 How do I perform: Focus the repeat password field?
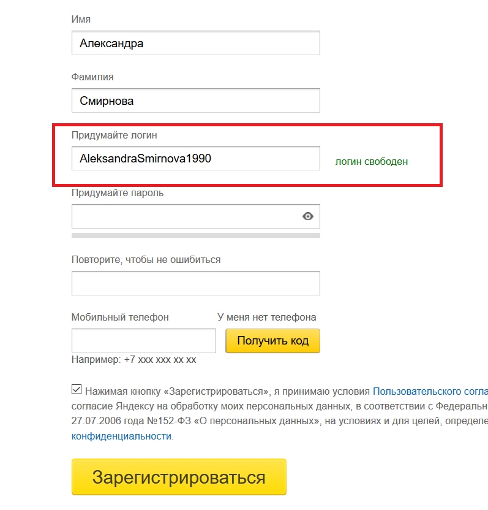(196, 283)
